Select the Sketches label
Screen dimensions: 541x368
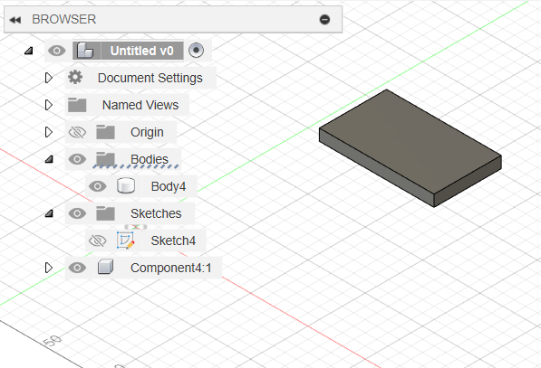point(156,213)
